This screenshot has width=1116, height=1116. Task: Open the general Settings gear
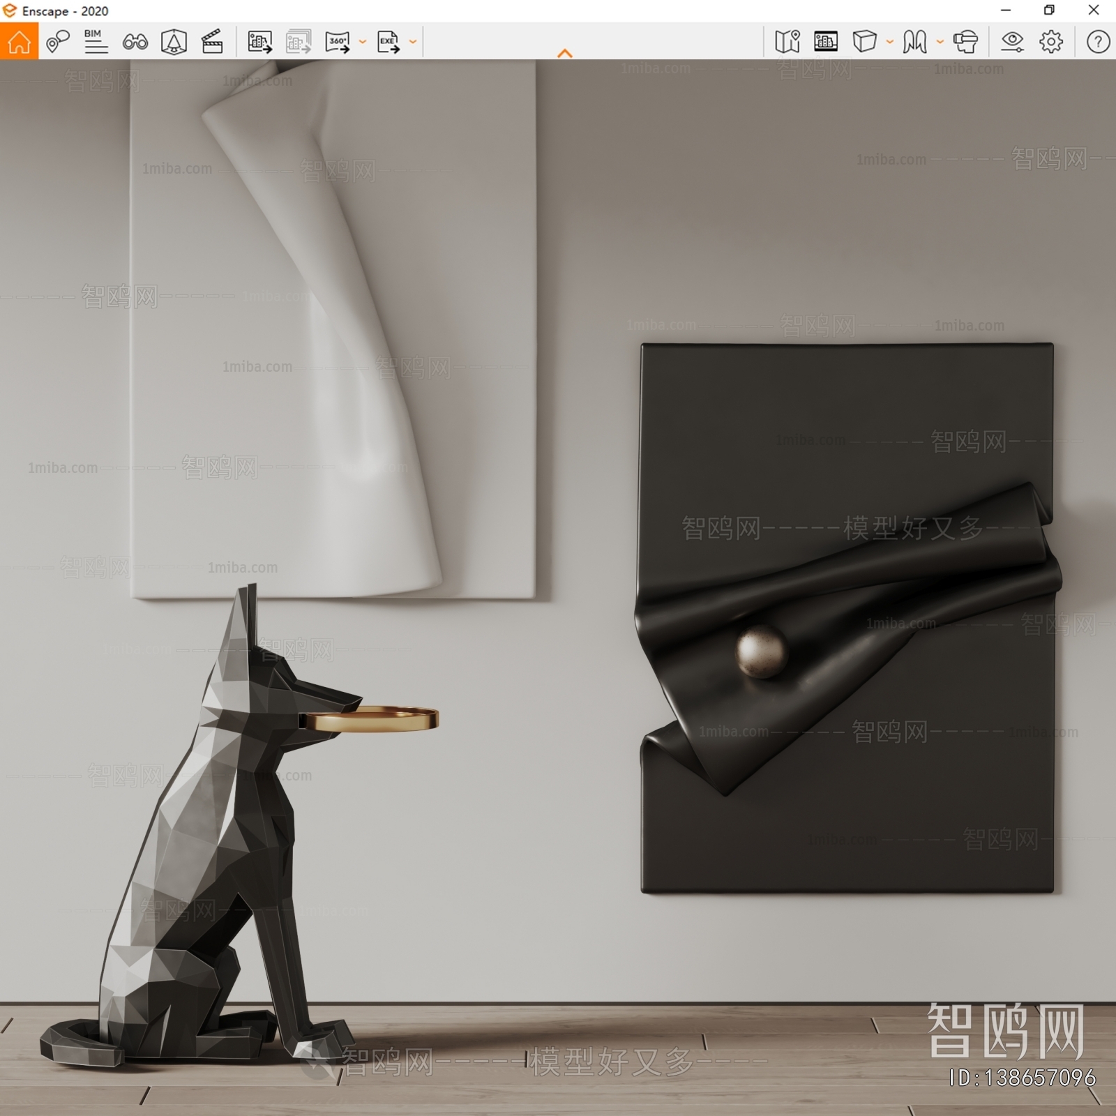tap(1051, 42)
